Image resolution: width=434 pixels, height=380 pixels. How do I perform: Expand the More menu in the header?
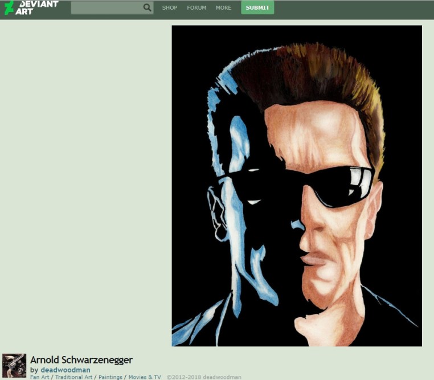[x=223, y=8]
